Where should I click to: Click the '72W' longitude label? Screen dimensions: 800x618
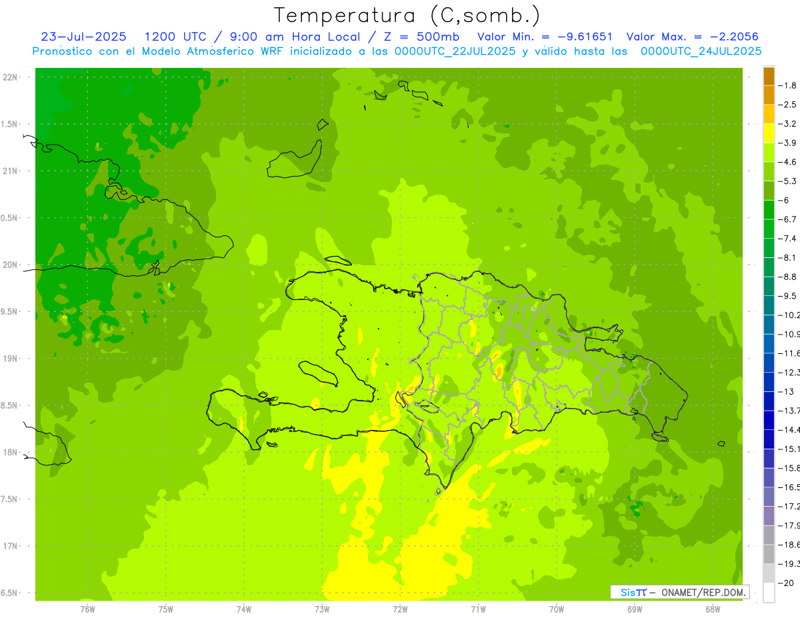click(x=400, y=609)
